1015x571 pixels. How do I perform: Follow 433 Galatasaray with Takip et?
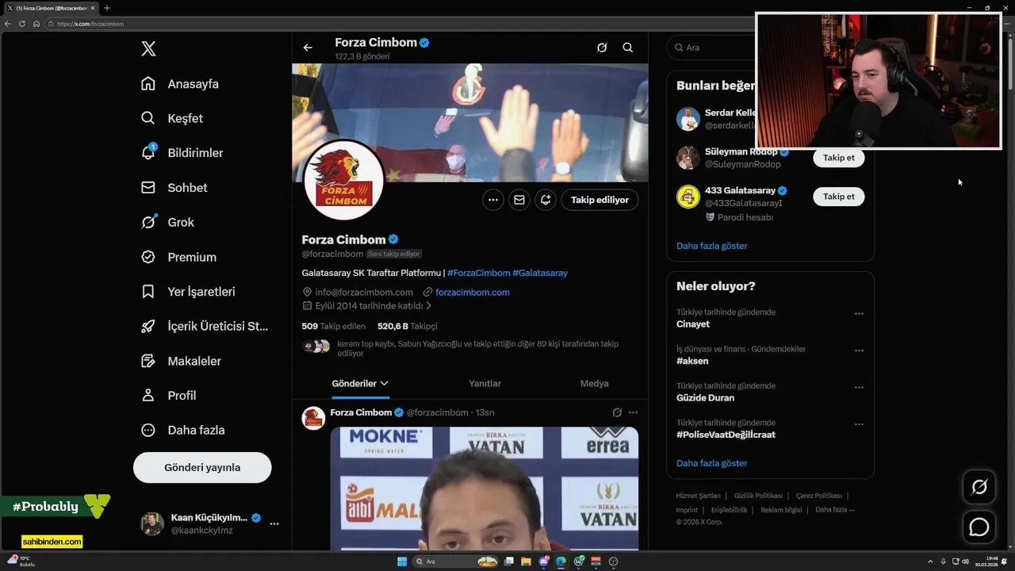[839, 197]
